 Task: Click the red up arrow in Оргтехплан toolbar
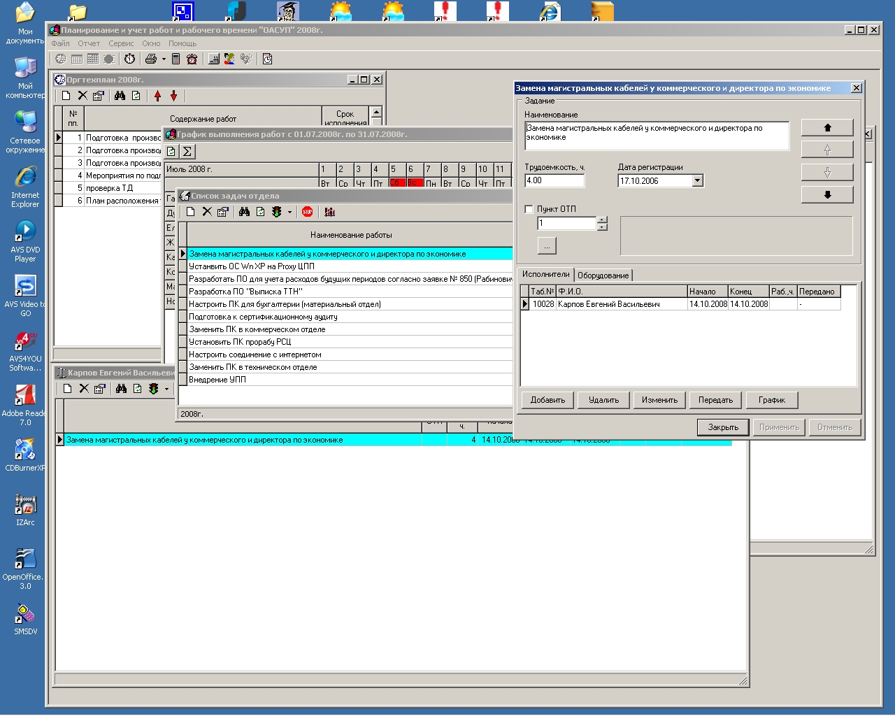(158, 96)
